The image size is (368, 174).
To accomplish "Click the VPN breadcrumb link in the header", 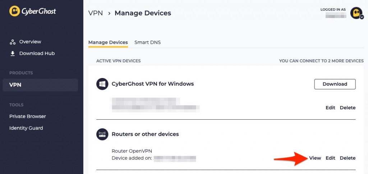I will tap(96, 13).
